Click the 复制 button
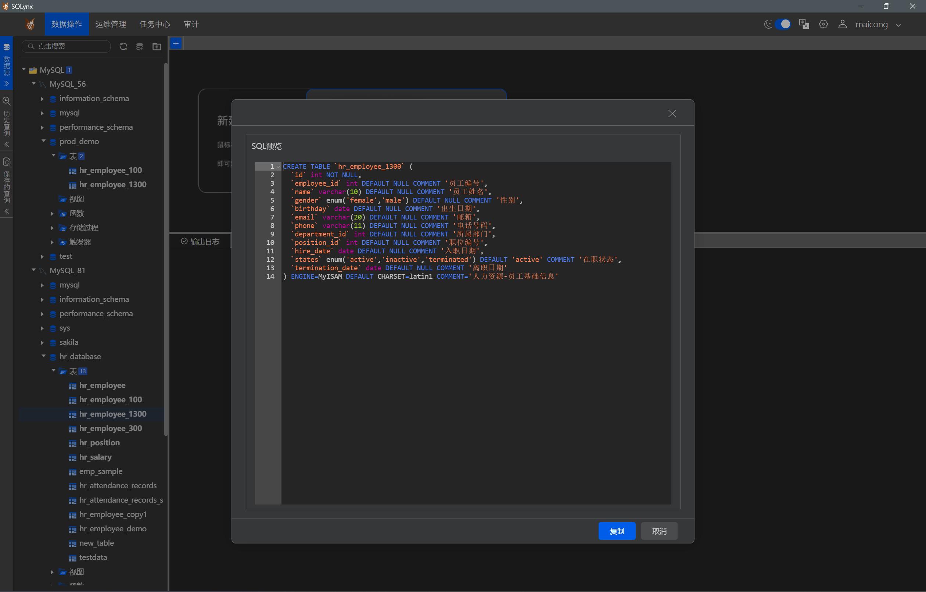Viewport: 926px width, 592px height. [x=617, y=531]
